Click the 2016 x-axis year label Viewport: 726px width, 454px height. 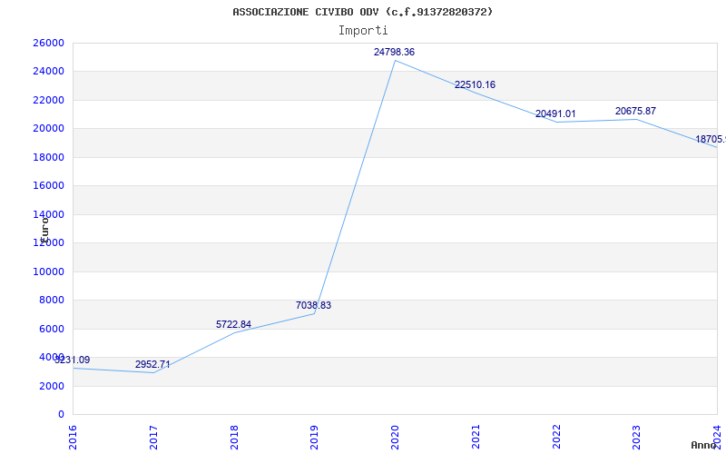tap(73, 437)
